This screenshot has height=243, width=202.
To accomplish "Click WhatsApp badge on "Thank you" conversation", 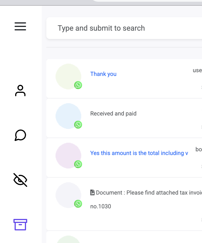I will pyautogui.click(x=78, y=85).
